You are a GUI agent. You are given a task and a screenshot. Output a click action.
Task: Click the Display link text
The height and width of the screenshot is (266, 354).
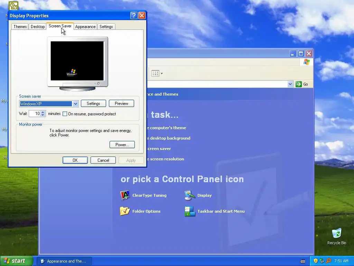pos(204,195)
